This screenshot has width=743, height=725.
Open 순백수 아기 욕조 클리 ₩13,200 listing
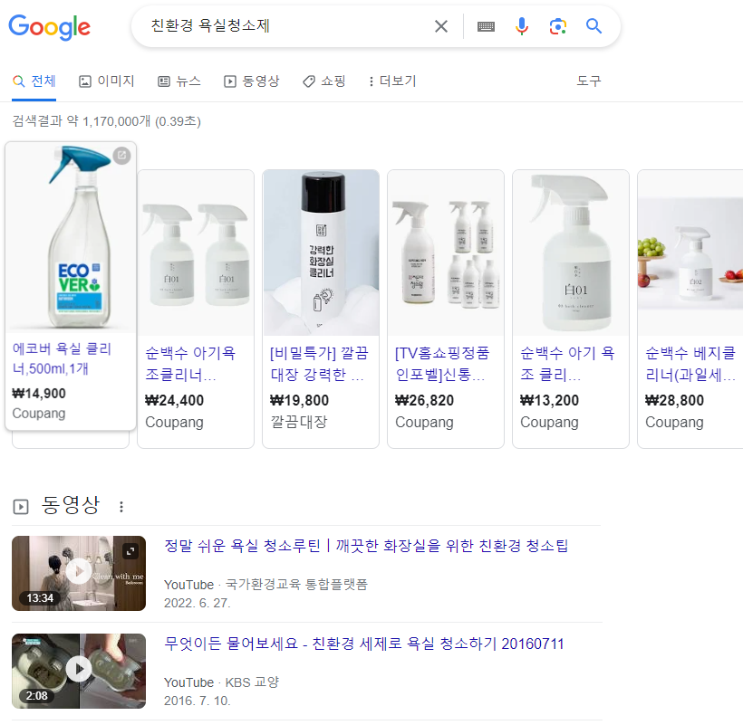567,364
